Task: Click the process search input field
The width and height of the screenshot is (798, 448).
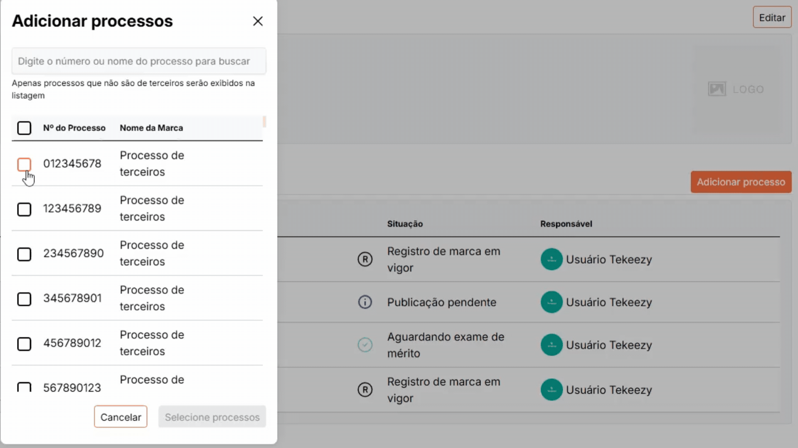Action: point(138,61)
